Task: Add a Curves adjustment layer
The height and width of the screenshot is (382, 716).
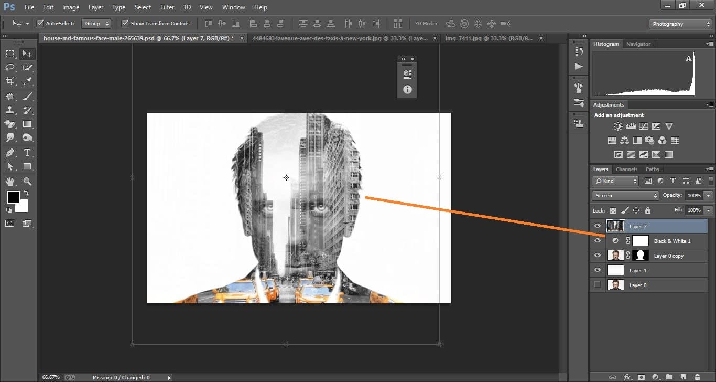Action: (643, 126)
